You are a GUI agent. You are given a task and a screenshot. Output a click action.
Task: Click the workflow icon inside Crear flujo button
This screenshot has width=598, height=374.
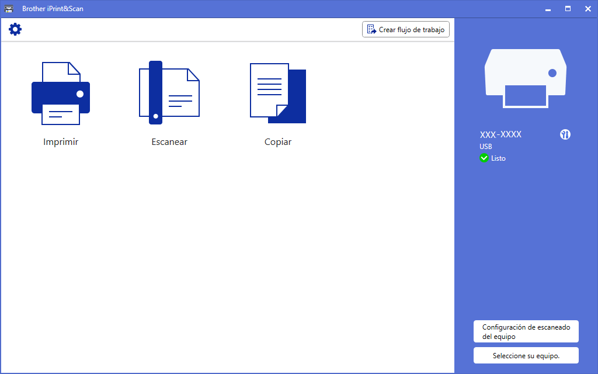(x=371, y=29)
